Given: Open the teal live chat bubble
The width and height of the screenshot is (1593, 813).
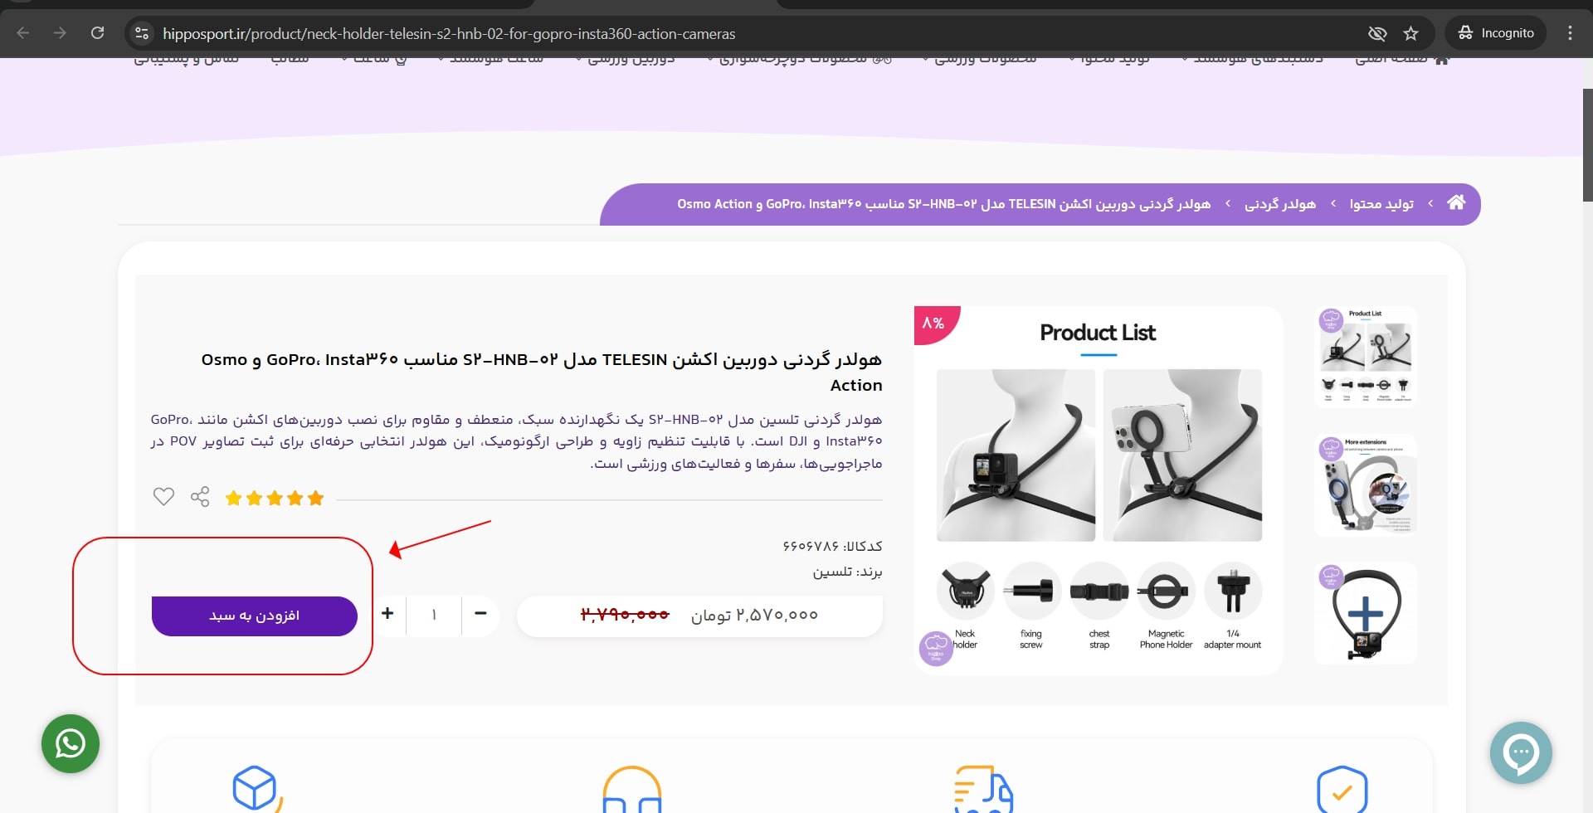Looking at the screenshot, I should (x=1521, y=752).
